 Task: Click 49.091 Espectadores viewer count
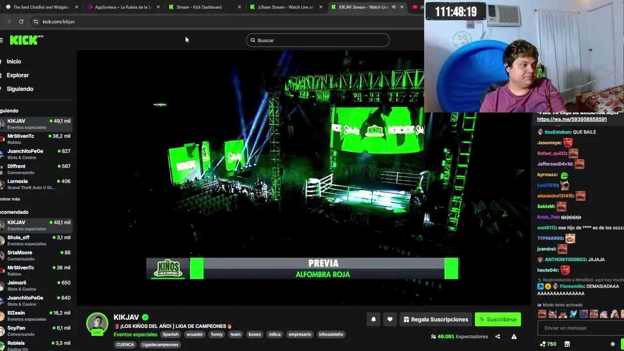coord(460,336)
